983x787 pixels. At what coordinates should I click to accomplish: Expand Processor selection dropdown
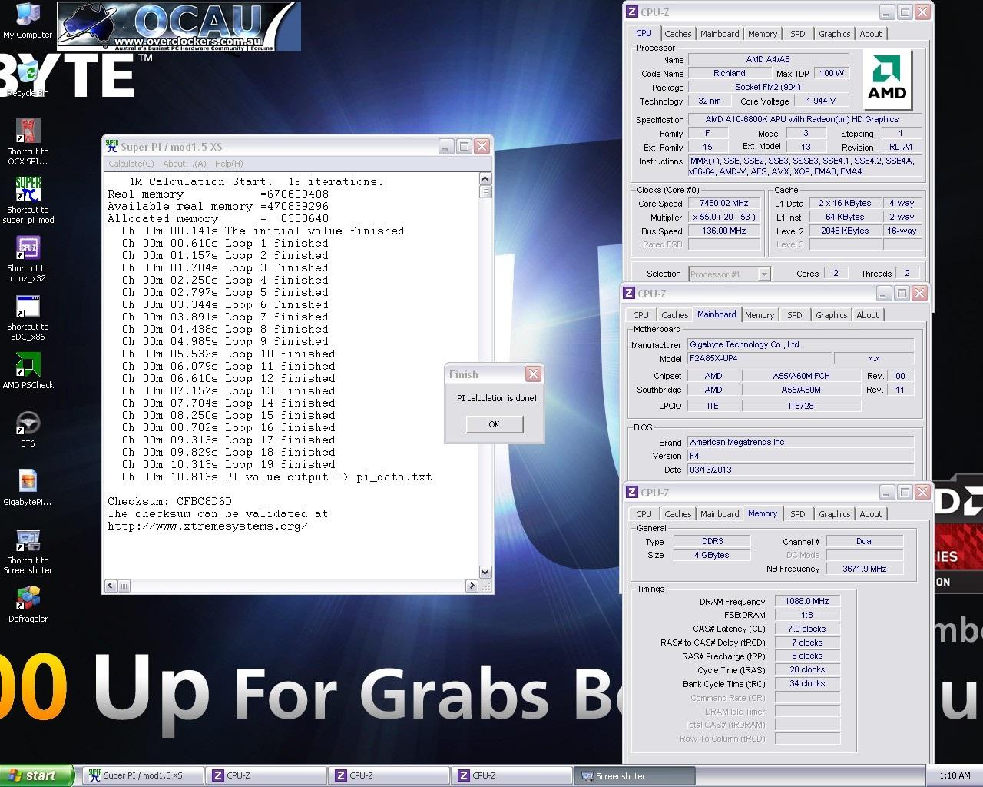coord(763,274)
